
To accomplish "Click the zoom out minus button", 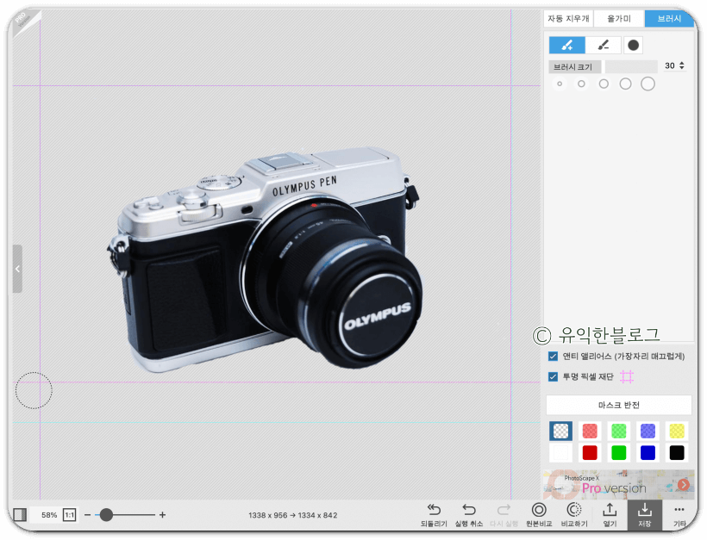I will pyautogui.click(x=87, y=515).
